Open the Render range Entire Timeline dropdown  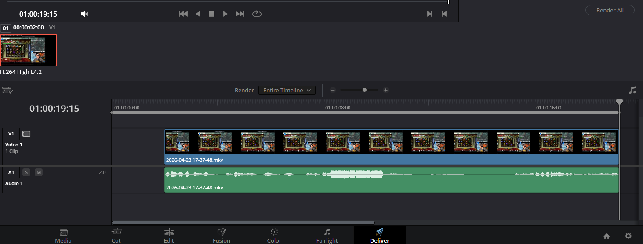287,90
